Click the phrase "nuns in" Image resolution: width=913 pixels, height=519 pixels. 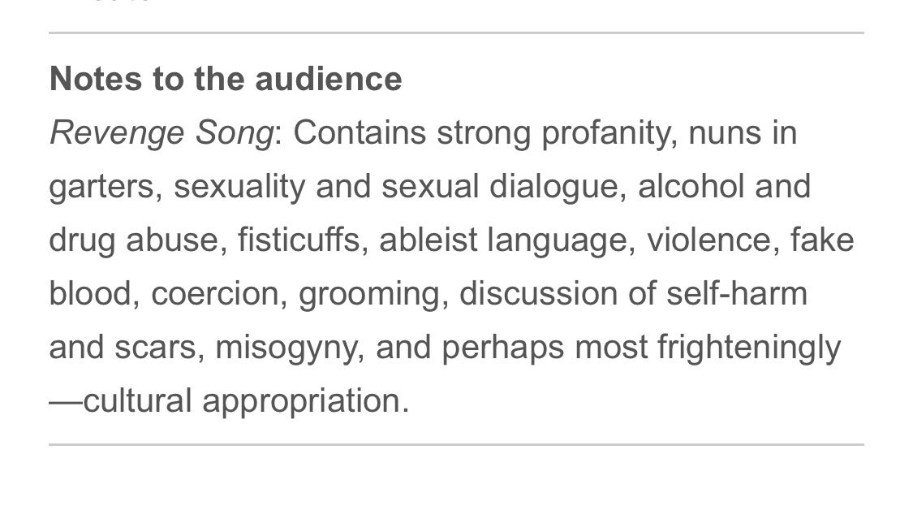[742, 132]
